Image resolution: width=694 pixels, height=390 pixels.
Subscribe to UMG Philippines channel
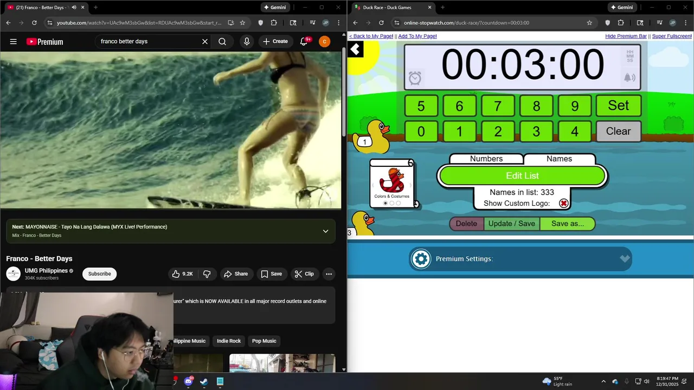tap(99, 274)
